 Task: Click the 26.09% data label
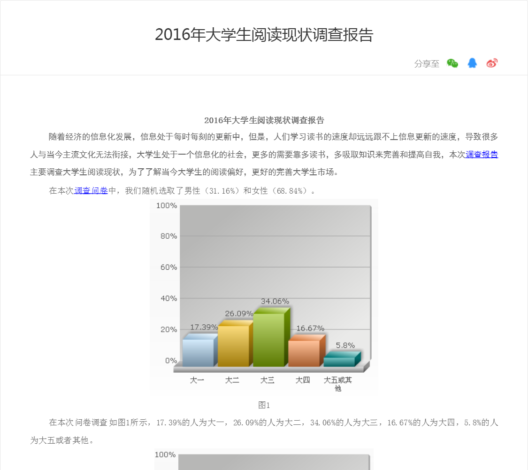(239, 314)
